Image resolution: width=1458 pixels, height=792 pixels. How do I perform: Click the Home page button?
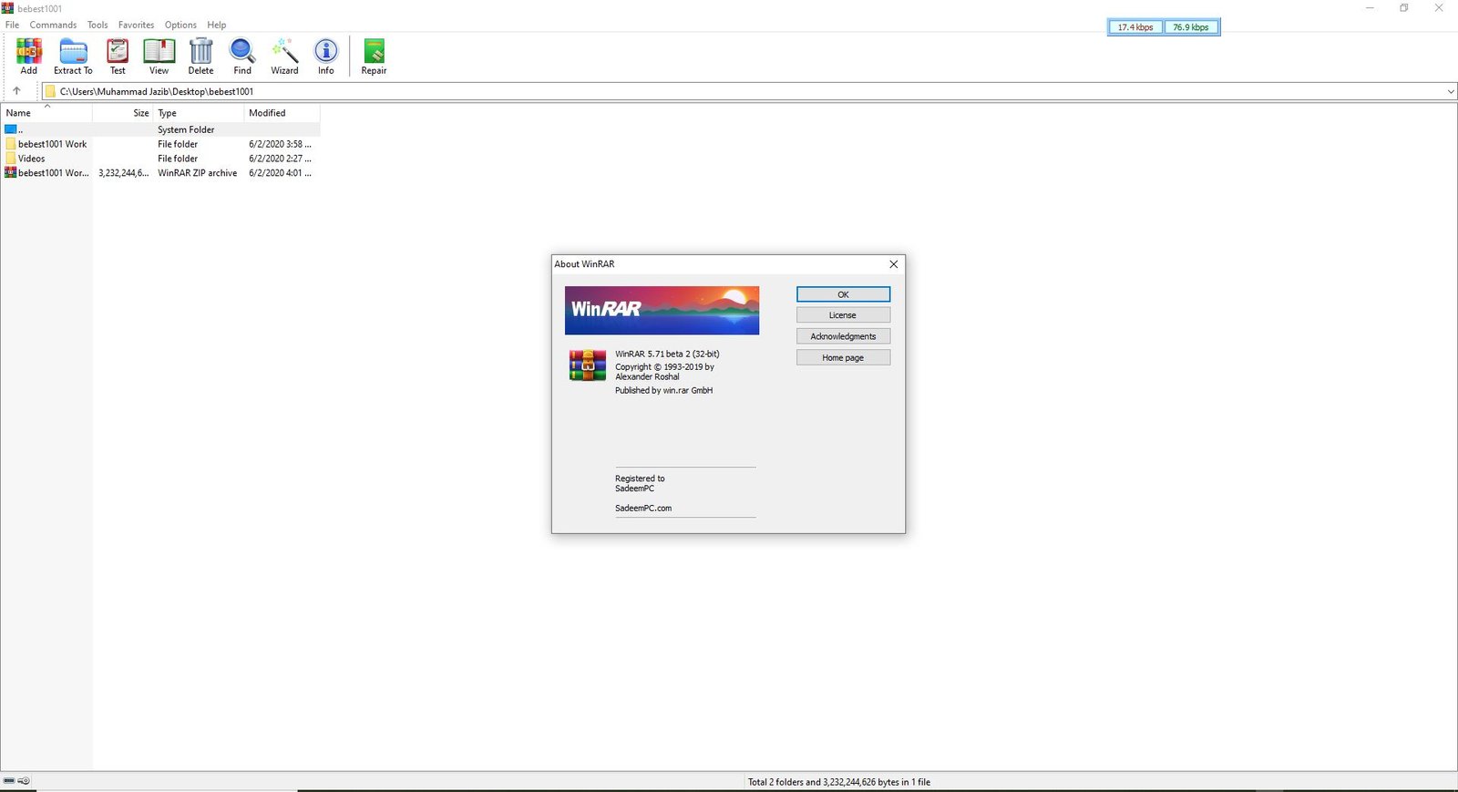pos(843,358)
